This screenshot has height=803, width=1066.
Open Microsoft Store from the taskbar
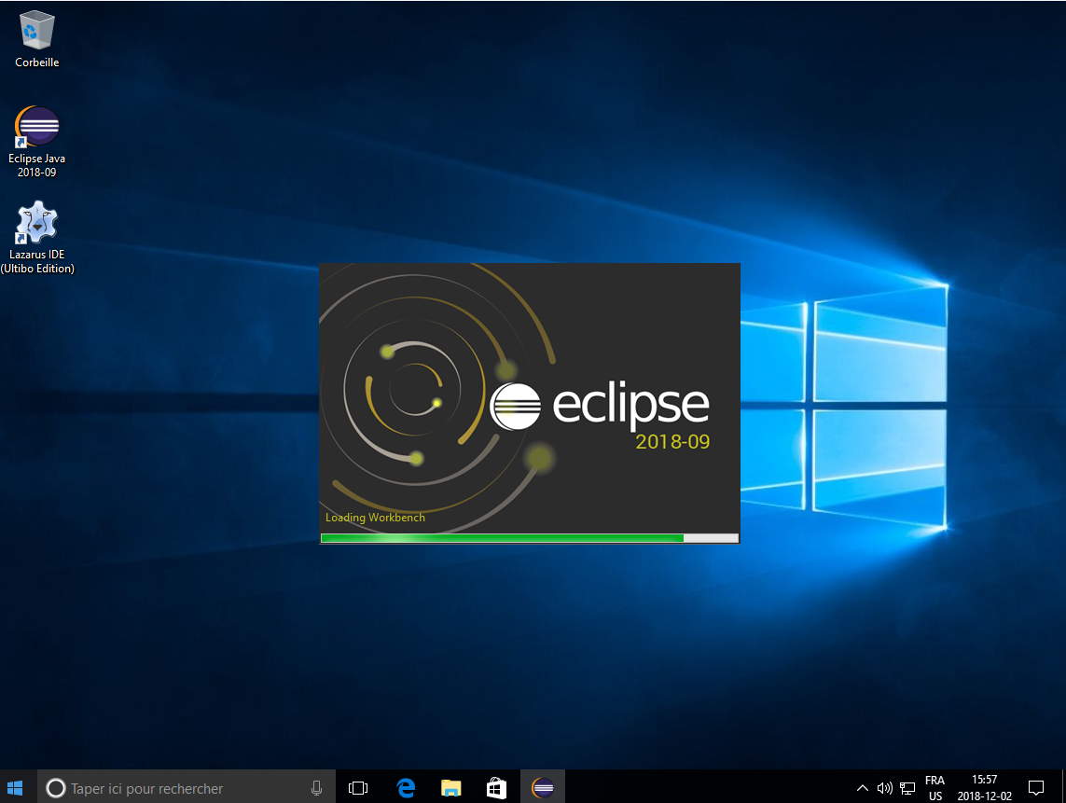[x=496, y=788]
